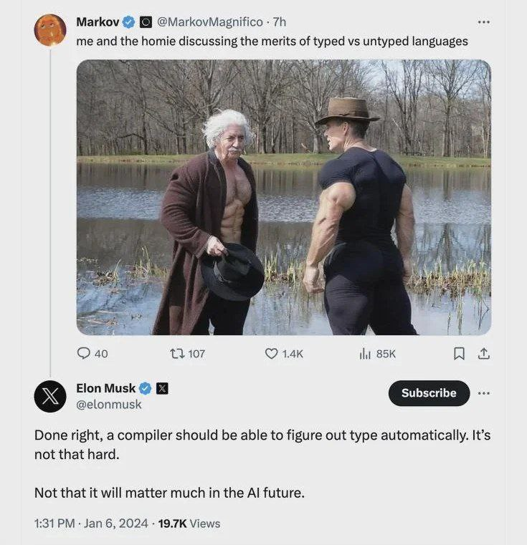
Task: Open Elon Musk's X logo avatar
Action: point(50,396)
